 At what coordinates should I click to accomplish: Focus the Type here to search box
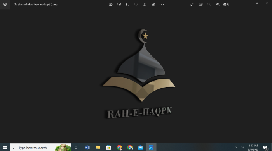point(41,148)
